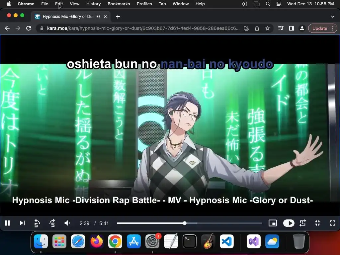Open the cloud app in Dock
The width and height of the screenshot is (340, 255).
point(272,241)
